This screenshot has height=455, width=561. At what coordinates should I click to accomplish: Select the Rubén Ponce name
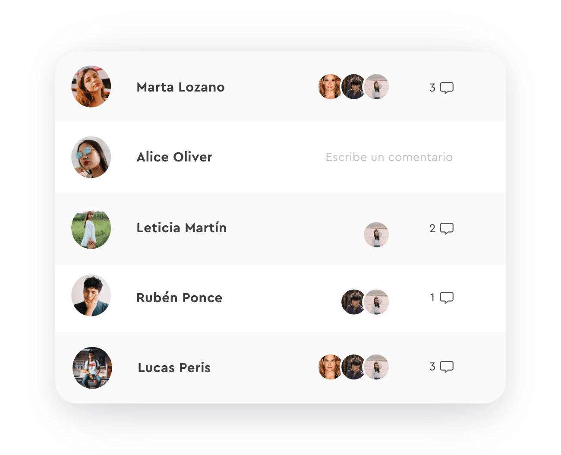point(179,298)
